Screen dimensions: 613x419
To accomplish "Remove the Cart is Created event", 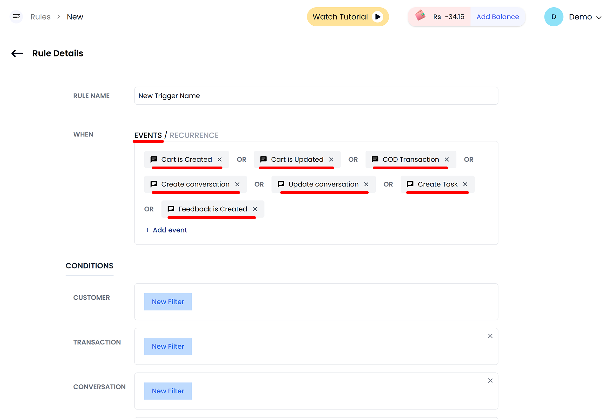I will coord(220,160).
